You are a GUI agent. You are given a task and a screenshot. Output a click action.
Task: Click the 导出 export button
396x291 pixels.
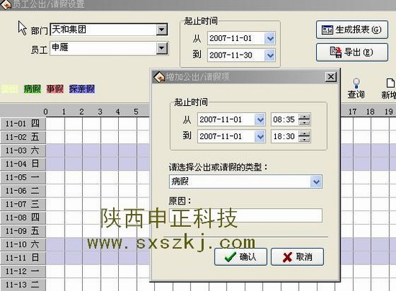pyautogui.click(x=352, y=53)
